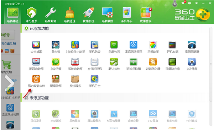214x130 pixels.
Task: Open the feedback message icon in the title bar
Action: tap(189, 3)
